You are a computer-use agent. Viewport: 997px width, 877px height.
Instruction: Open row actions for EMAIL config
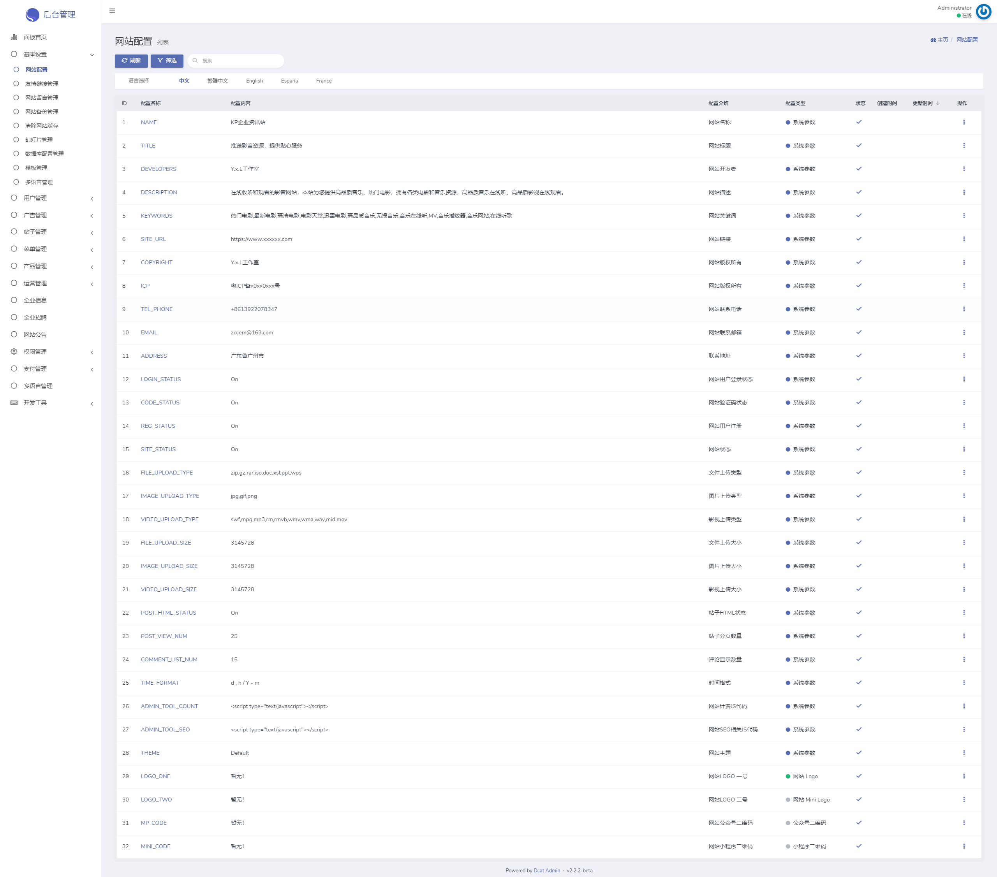(964, 332)
